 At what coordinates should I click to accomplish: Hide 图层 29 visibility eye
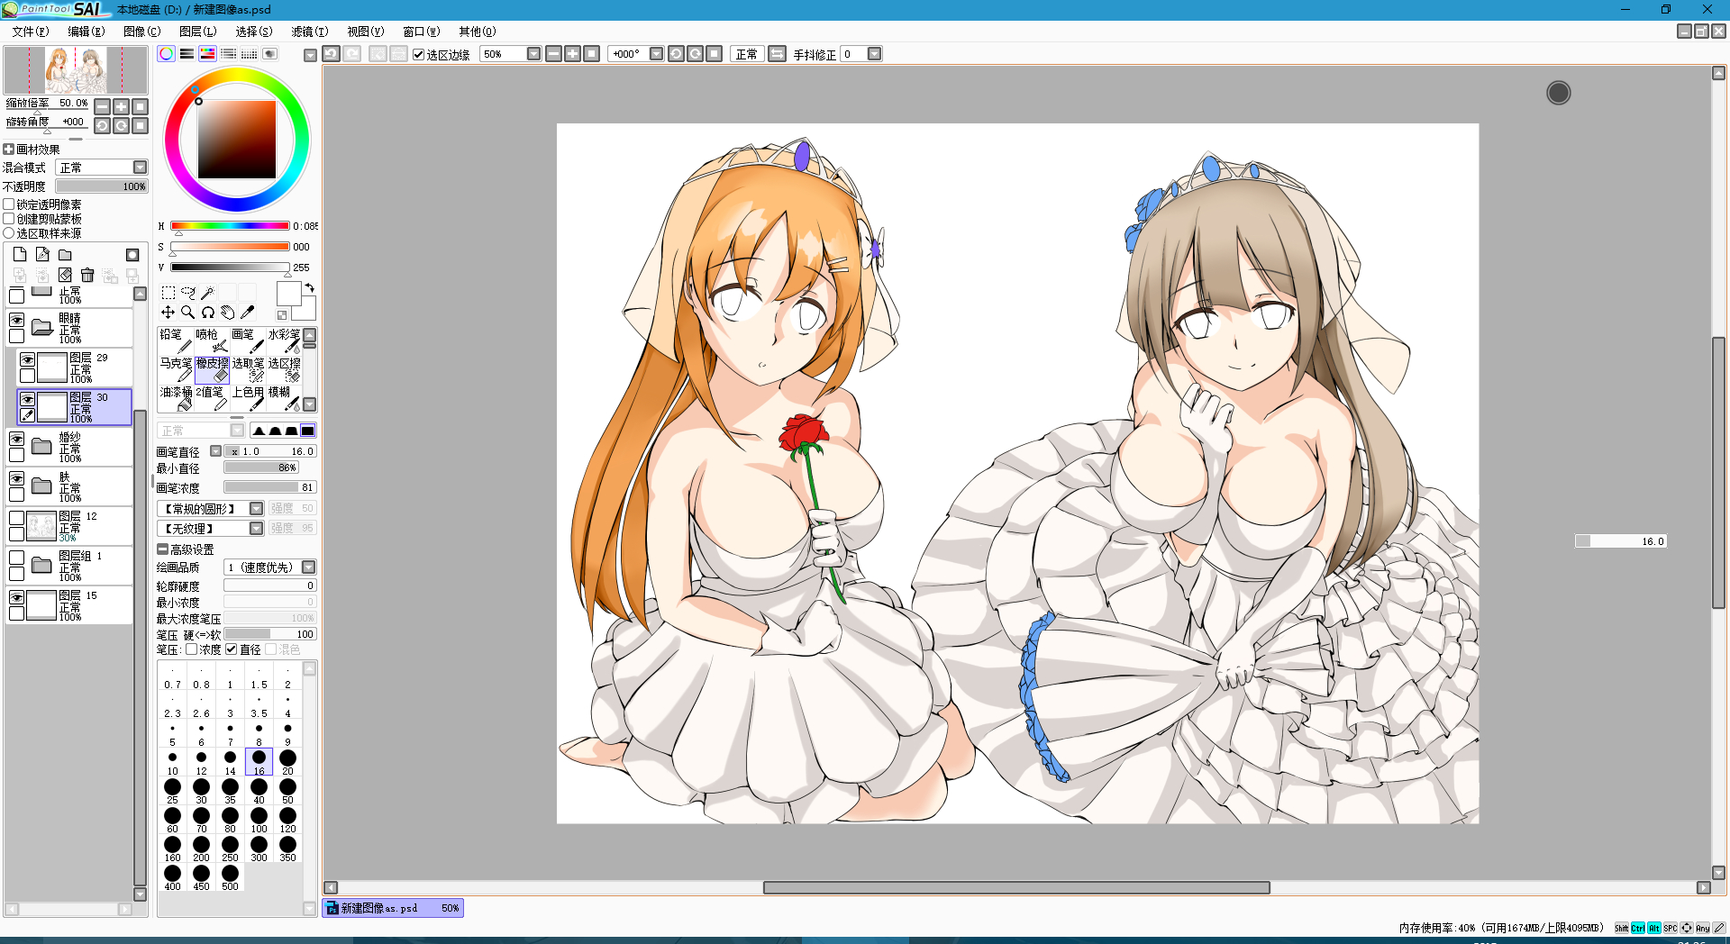point(28,359)
